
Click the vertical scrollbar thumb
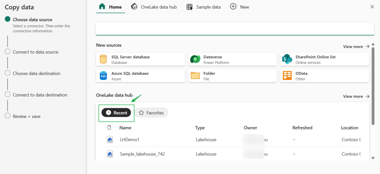pos(373,86)
